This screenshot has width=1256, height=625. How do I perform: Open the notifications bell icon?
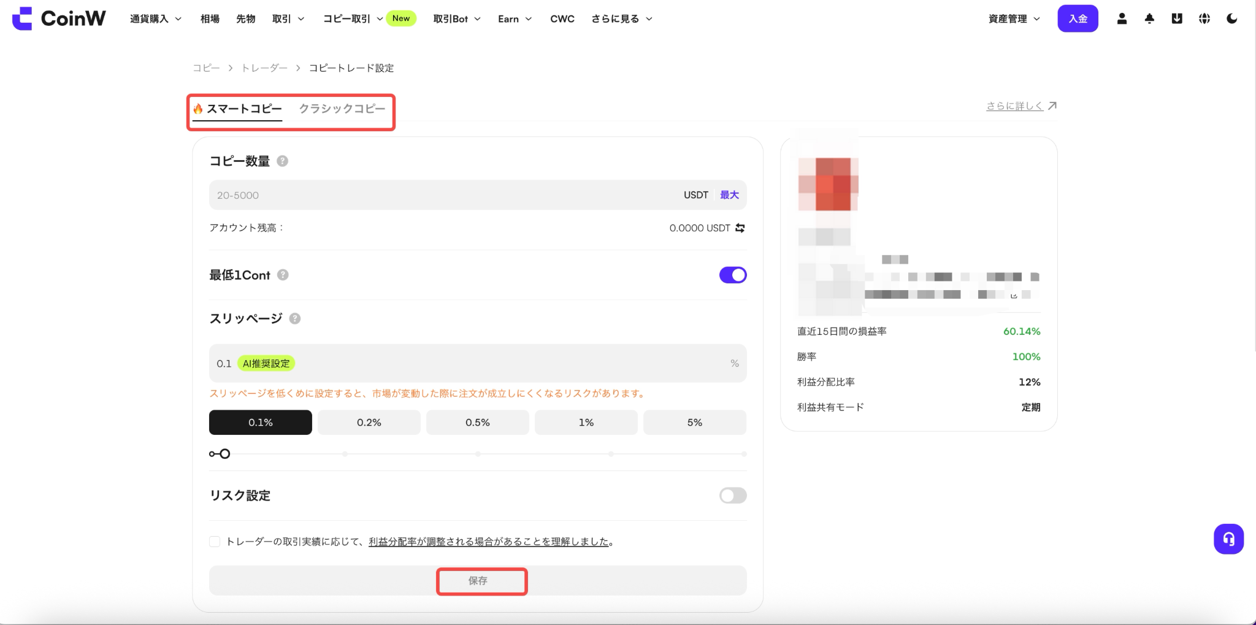pos(1149,19)
